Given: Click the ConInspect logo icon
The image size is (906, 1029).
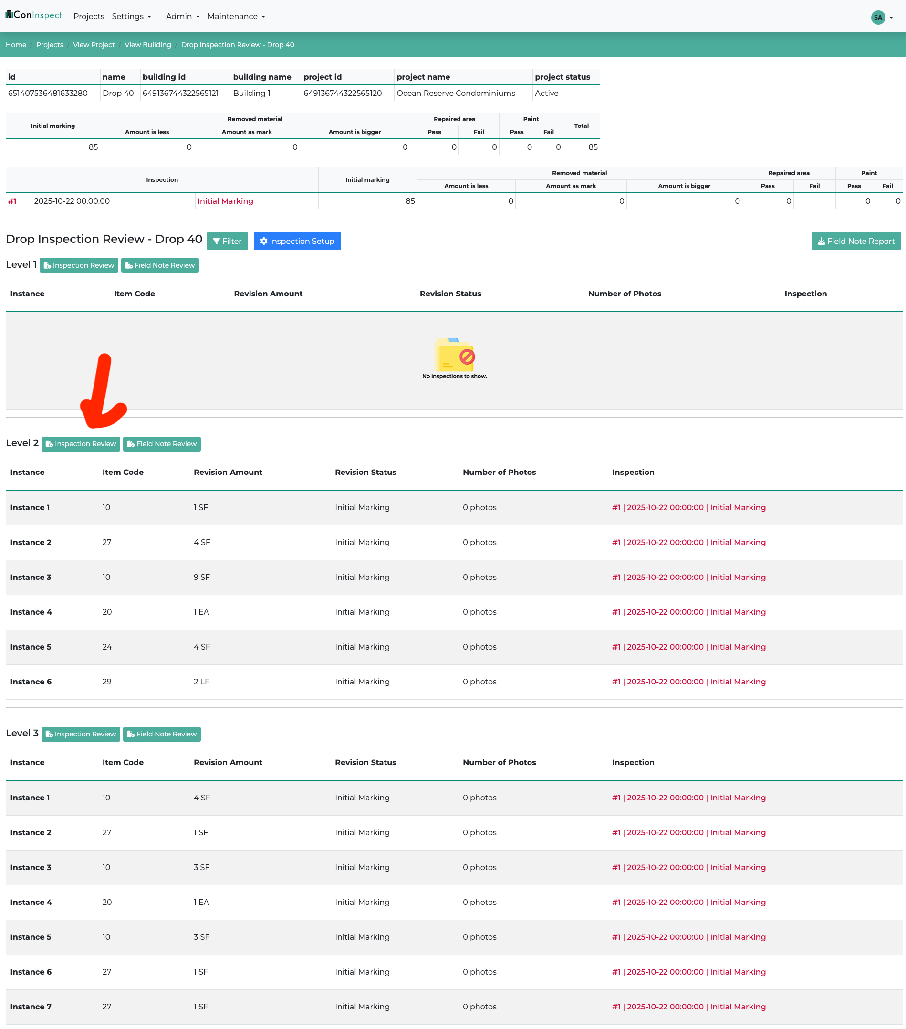Looking at the screenshot, I should coord(9,15).
